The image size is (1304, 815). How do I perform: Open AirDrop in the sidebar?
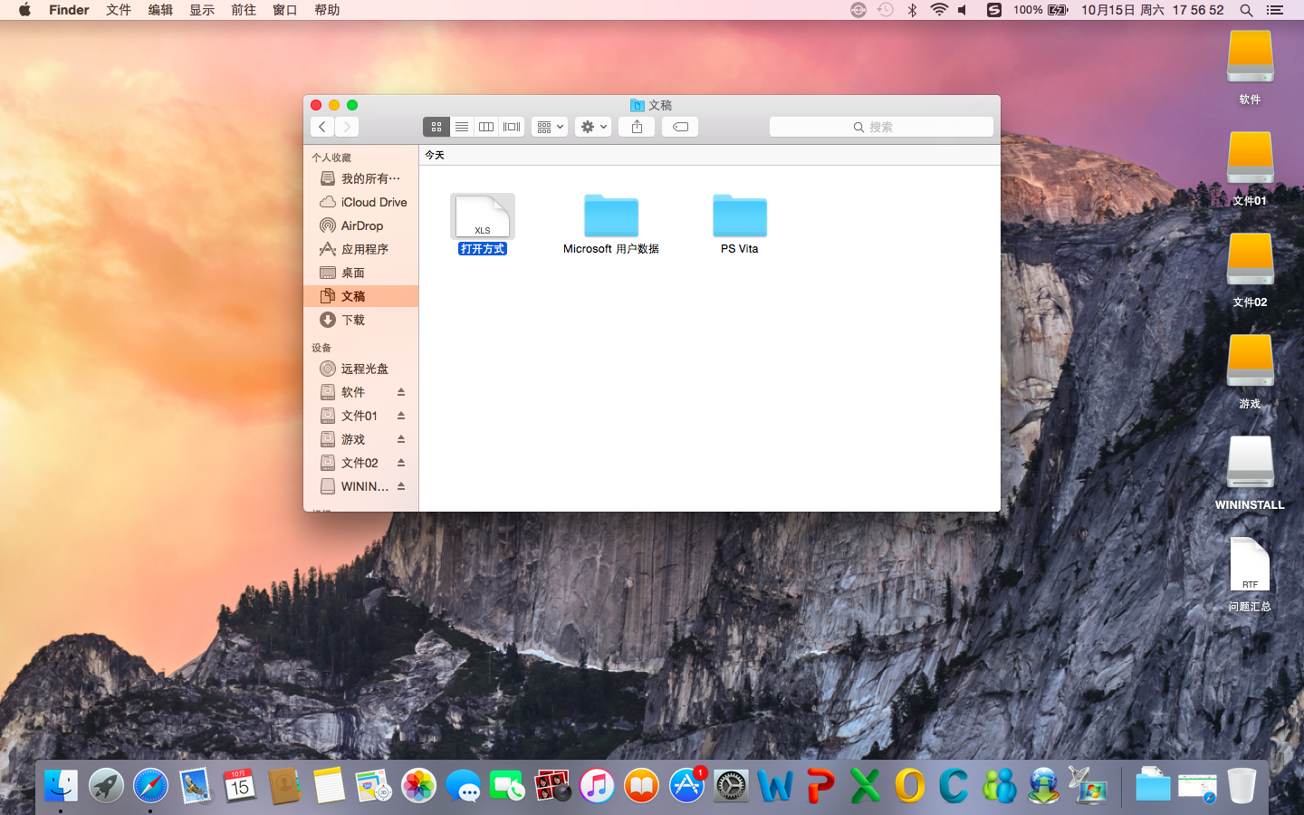[x=360, y=225]
